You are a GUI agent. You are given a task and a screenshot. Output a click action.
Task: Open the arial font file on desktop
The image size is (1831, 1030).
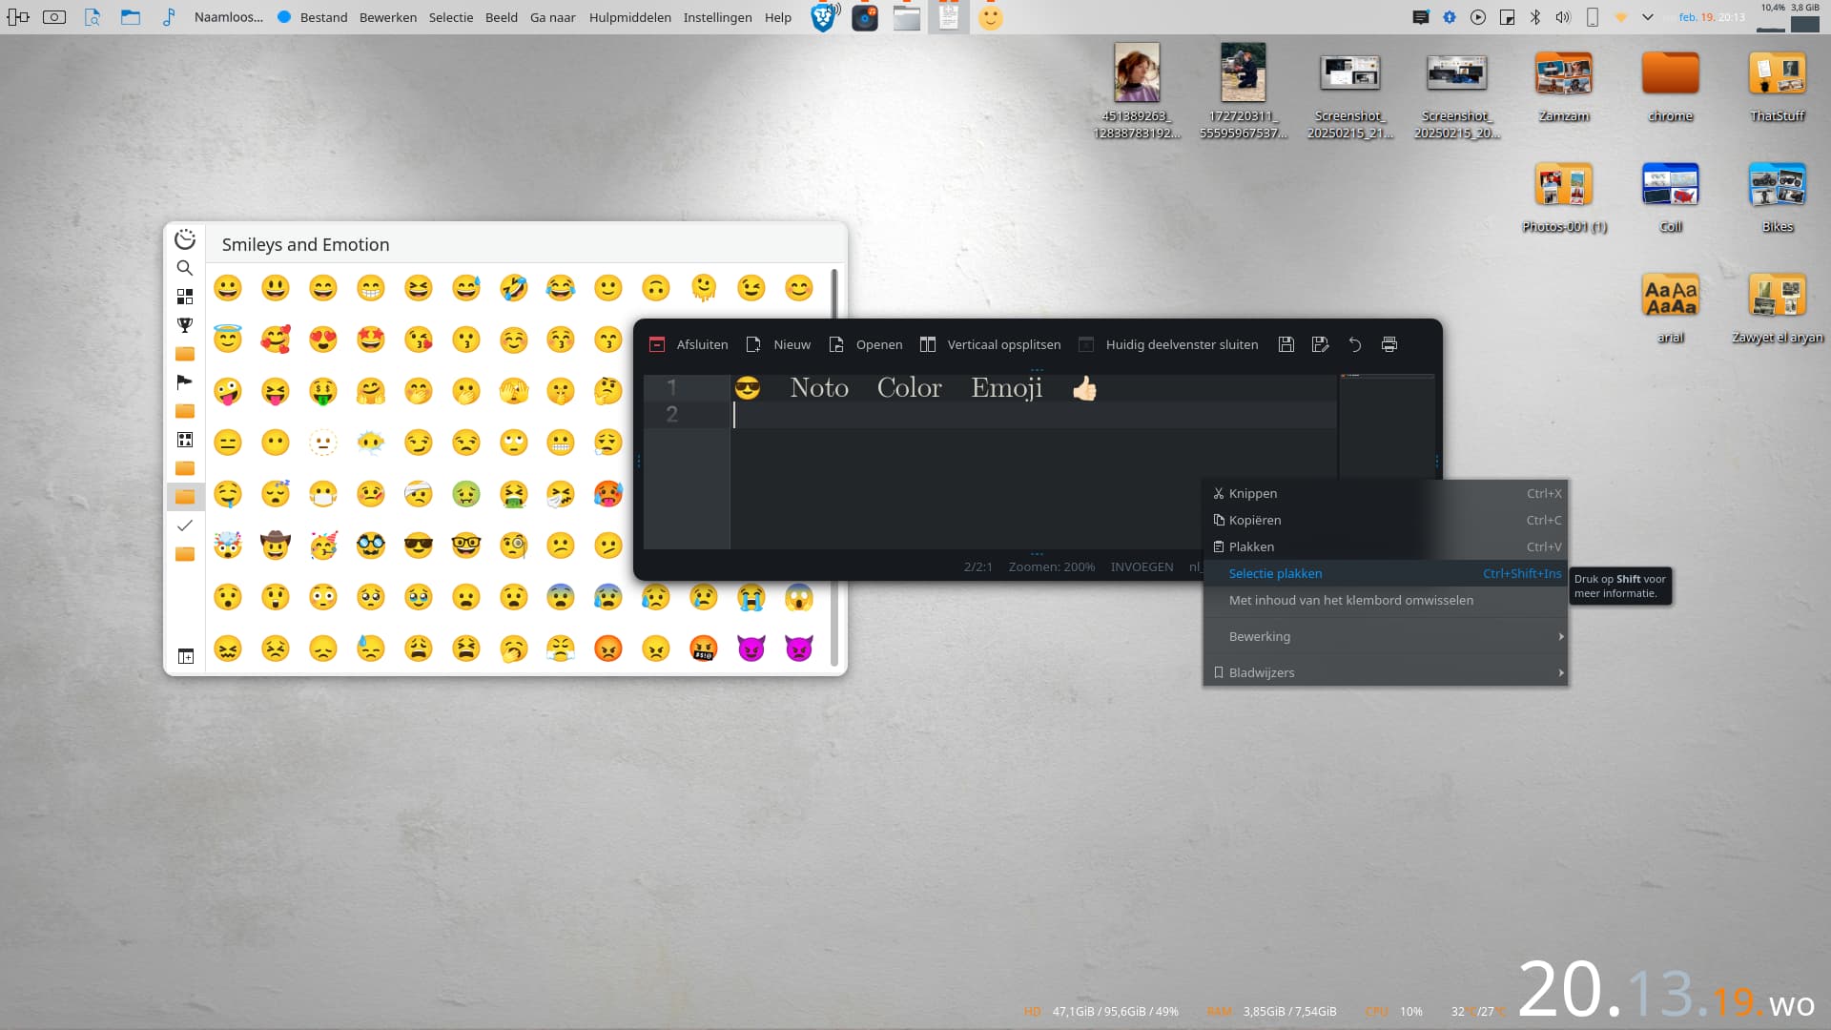coord(1670,307)
